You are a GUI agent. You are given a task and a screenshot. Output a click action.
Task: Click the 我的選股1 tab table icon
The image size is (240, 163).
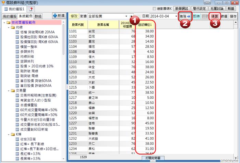coord(6,9)
